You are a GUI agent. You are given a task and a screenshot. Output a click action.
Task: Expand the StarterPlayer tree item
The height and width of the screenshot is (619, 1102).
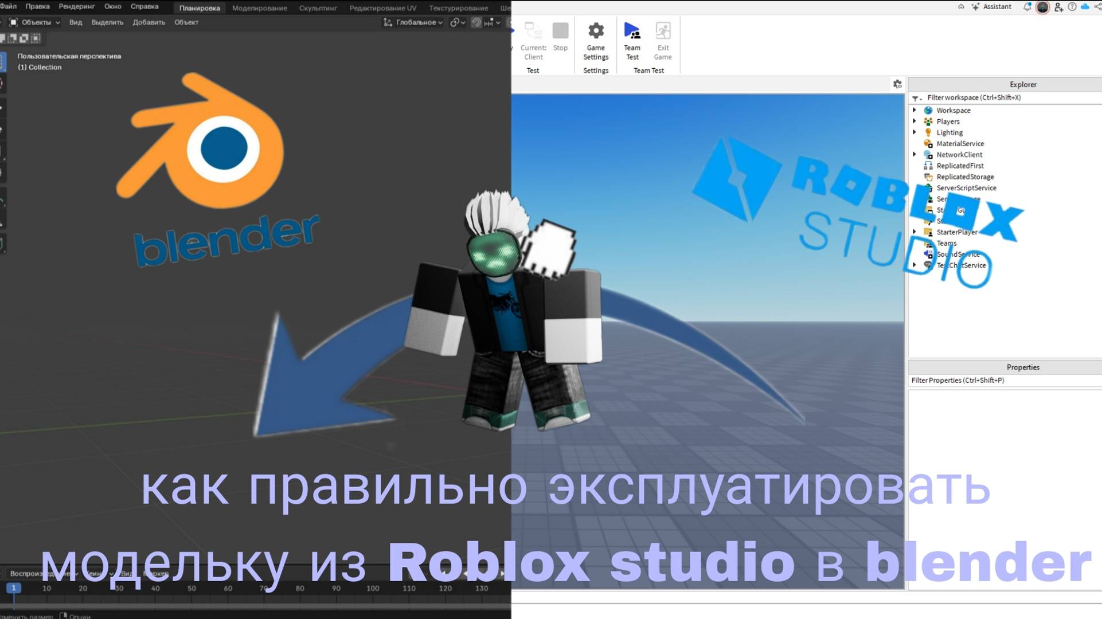[x=915, y=232]
